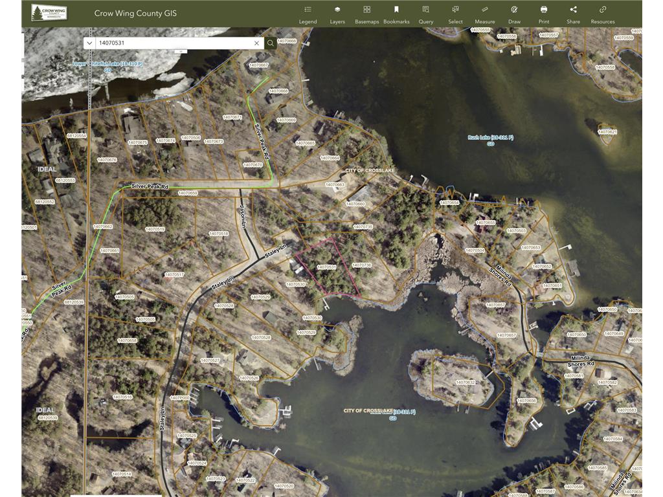663x497 pixels.
Task: Open the Share options
Action: pos(573,14)
